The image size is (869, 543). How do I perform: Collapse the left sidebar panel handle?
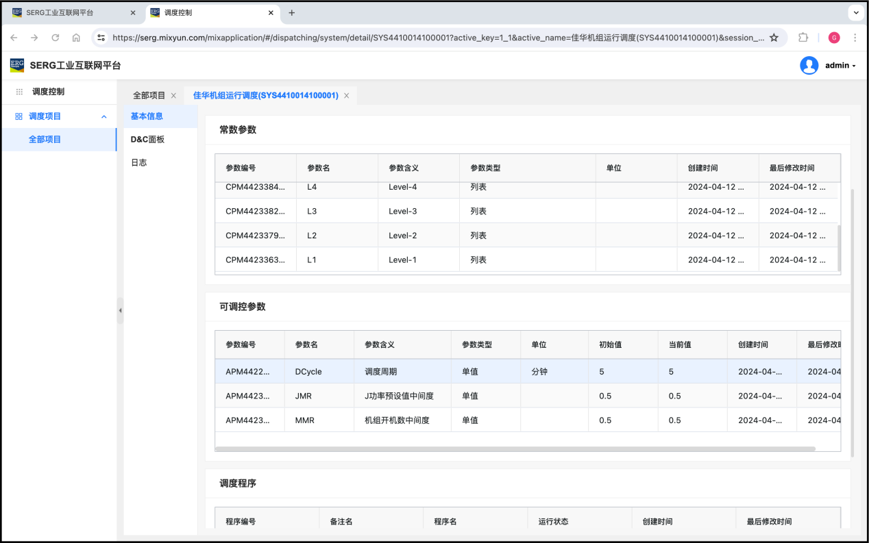click(120, 310)
